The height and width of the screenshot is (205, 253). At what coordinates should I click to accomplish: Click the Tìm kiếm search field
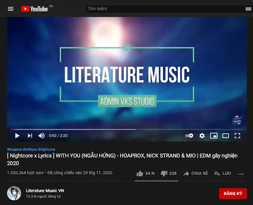coord(165,9)
